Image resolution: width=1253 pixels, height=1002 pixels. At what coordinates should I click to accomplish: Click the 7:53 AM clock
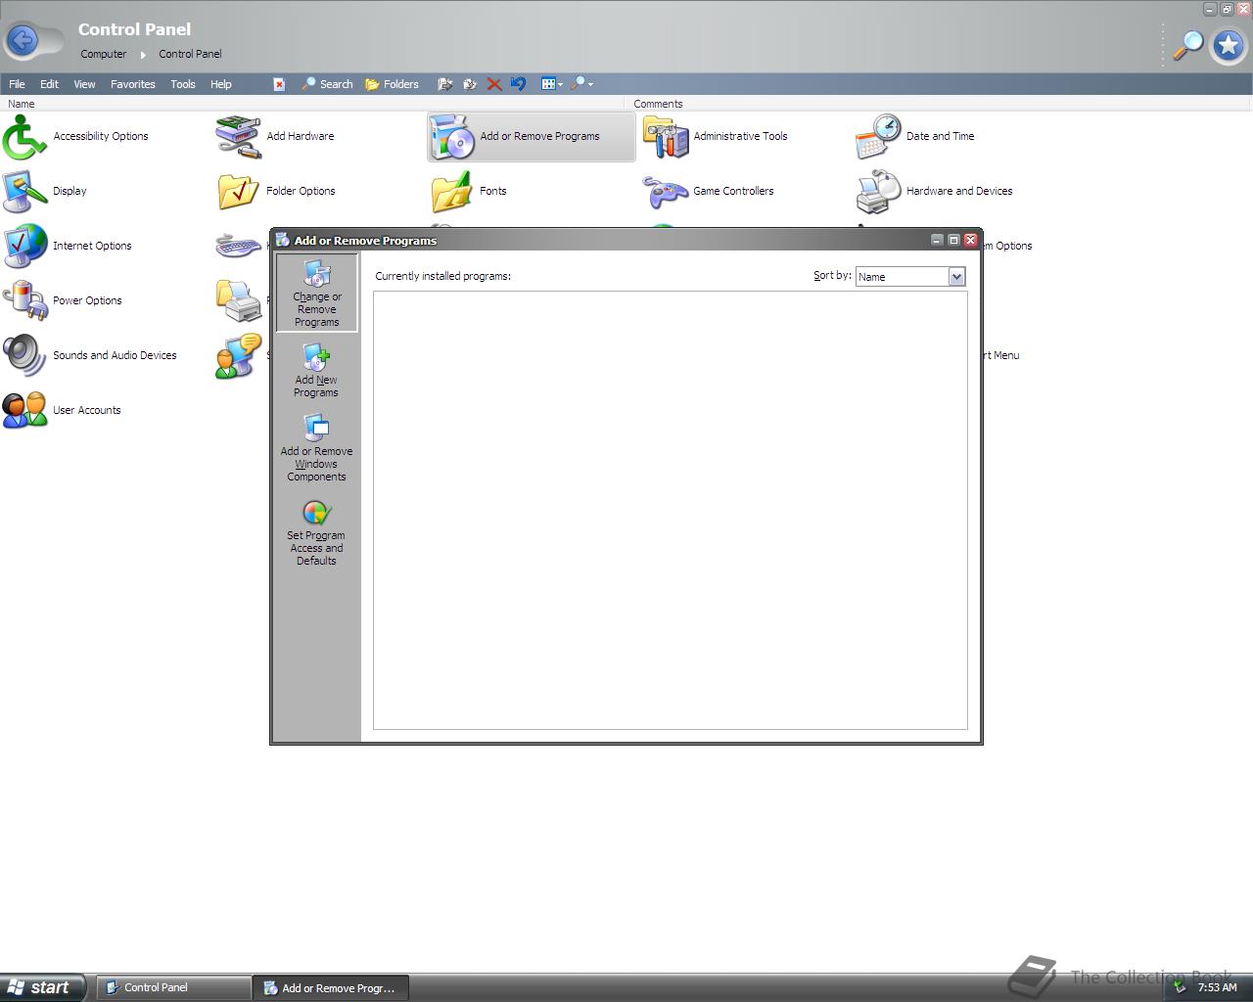(1218, 987)
